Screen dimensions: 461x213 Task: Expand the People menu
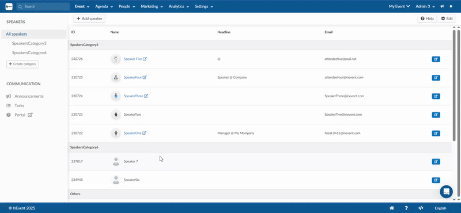(127, 6)
